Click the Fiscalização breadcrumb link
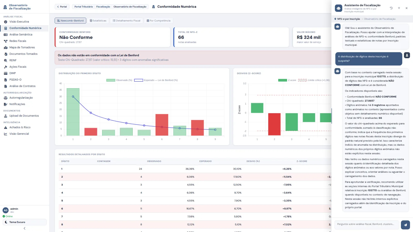Image resolution: width=413 pixels, height=232 pixels. [103, 7]
